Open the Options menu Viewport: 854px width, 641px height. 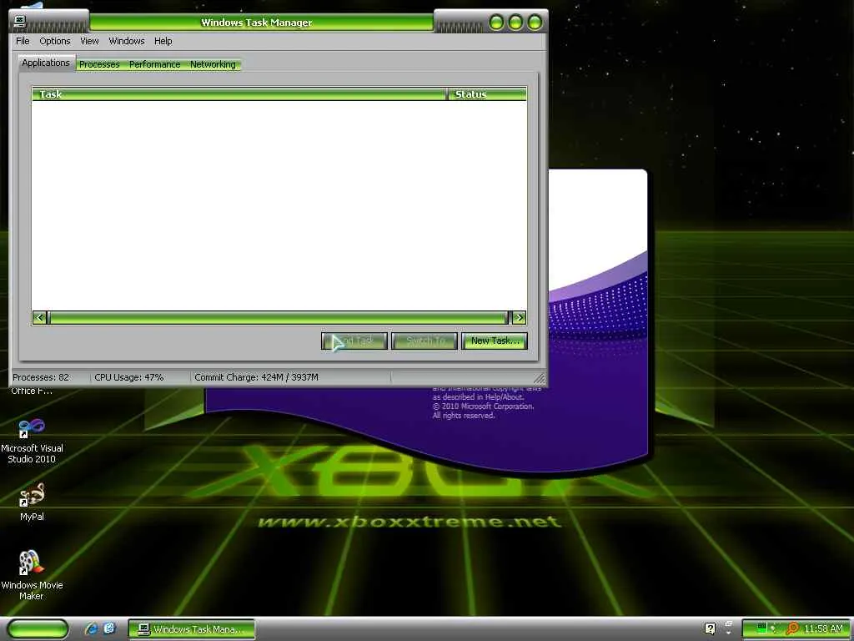point(54,41)
